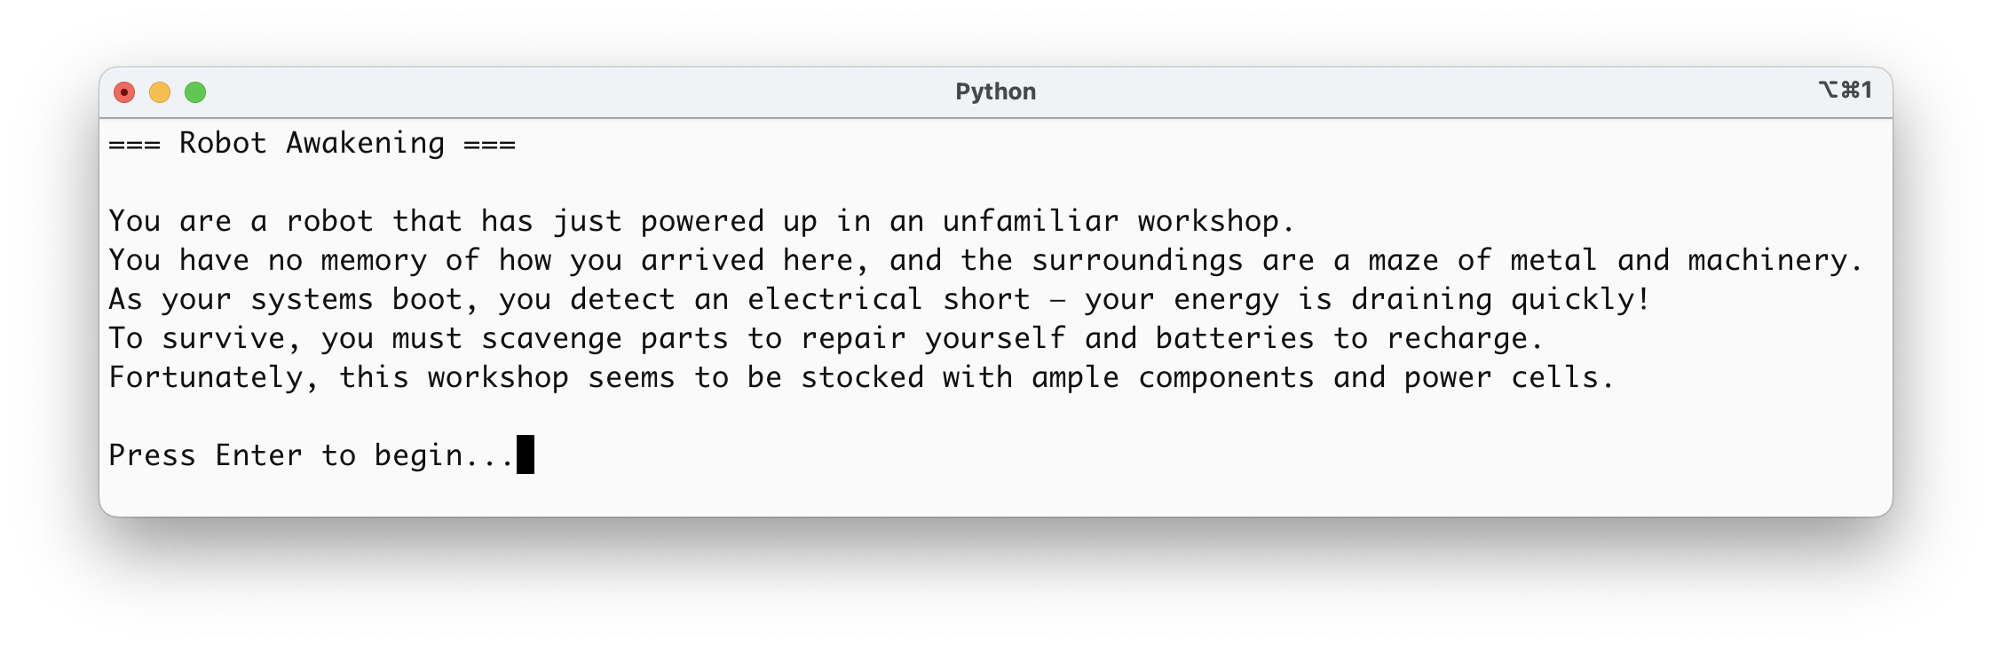Click the word 'quickly!' in the energy line
Image resolution: width=1992 pixels, height=648 pixels.
click(1580, 299)
